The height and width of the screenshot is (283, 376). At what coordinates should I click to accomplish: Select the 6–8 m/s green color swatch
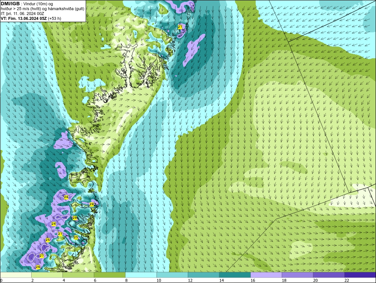click(x=109, y=275)
